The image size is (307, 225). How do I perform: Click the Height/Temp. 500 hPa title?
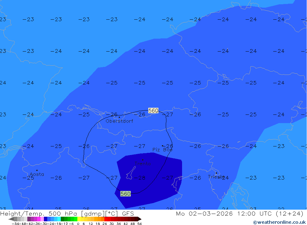[x=39, y=213]
